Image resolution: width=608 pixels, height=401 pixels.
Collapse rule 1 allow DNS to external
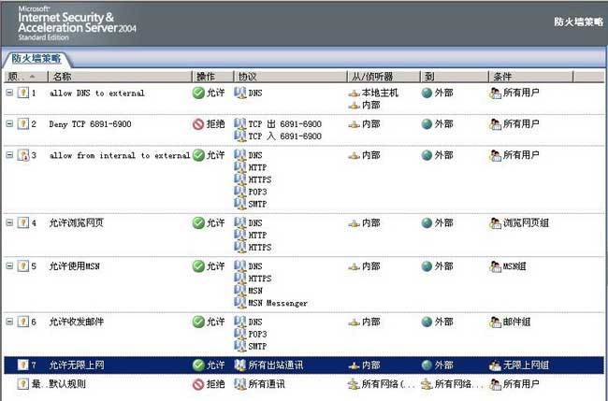pos(10,93)
